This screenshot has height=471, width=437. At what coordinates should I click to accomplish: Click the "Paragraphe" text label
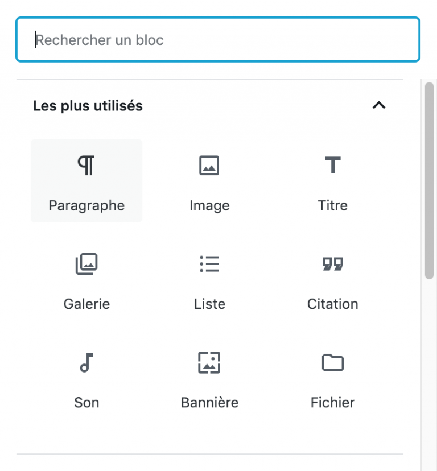coord(86,205)
